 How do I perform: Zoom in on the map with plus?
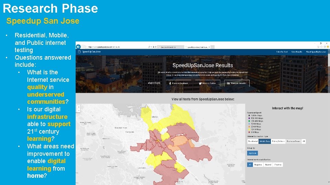point(79,107)
